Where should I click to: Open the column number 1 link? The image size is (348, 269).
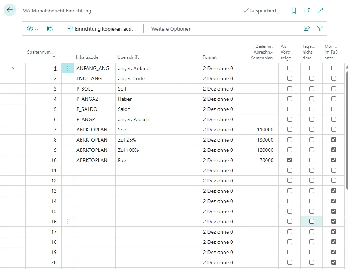[55, 68]
